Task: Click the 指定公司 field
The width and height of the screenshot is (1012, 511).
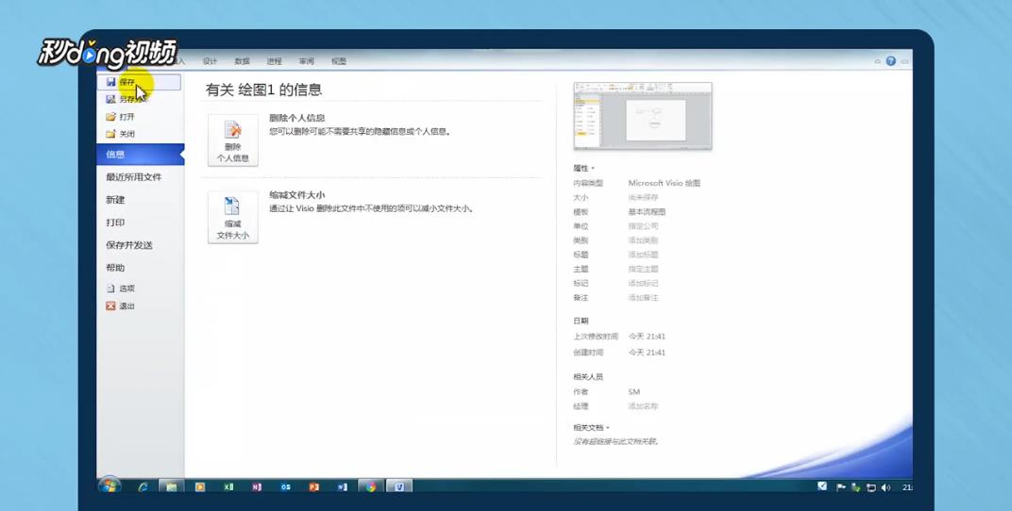Action: tap(644, 226)
